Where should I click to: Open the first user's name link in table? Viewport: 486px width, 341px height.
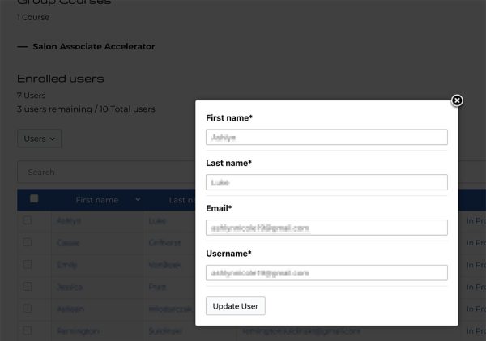[x=69, y=221]
